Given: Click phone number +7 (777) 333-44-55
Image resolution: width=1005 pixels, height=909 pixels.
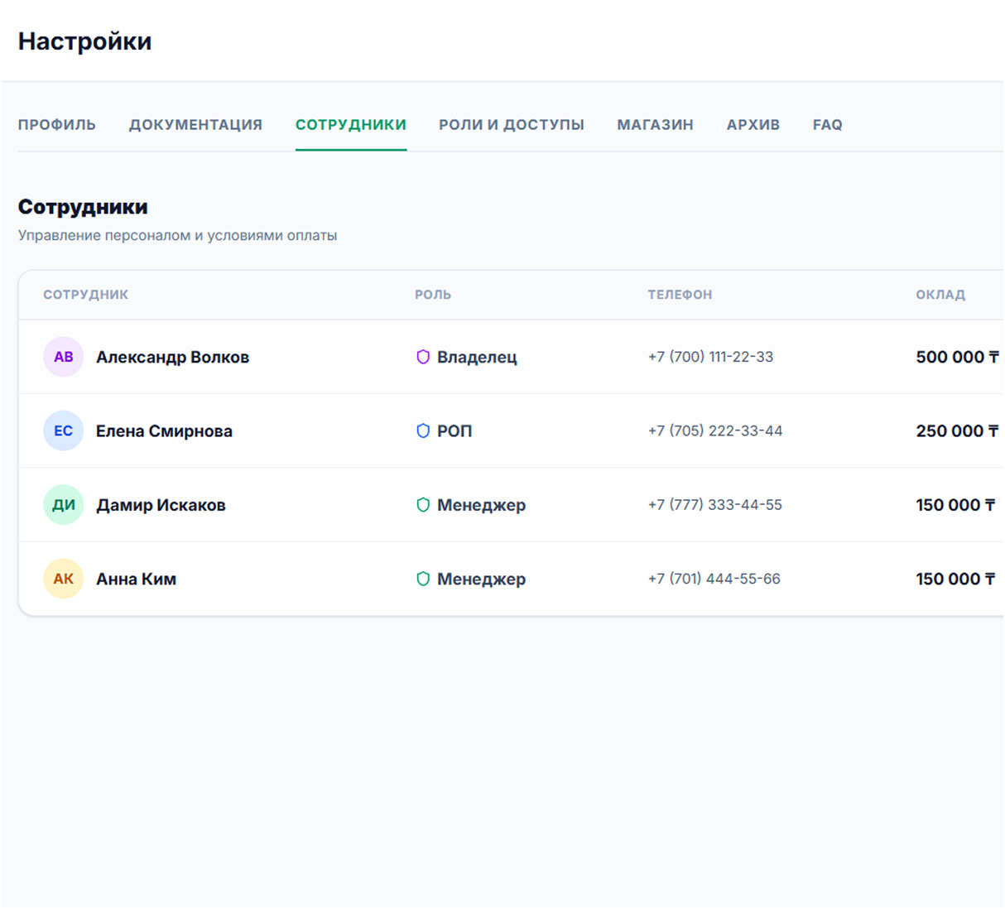Looking at the screenshot, I should coord(715,505).
